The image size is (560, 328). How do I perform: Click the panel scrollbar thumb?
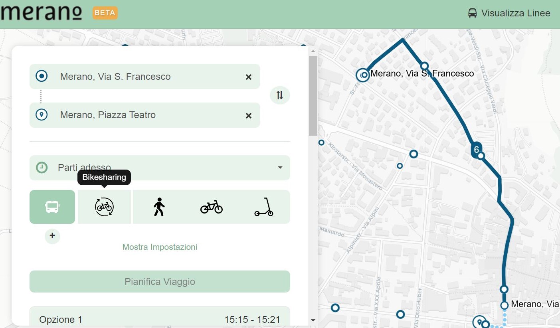(313, 96)
